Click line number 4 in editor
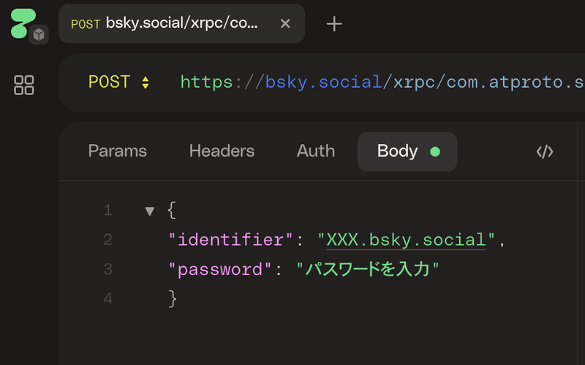The width and height of the screenshot is (585, 365). click(x=107, y=298)
